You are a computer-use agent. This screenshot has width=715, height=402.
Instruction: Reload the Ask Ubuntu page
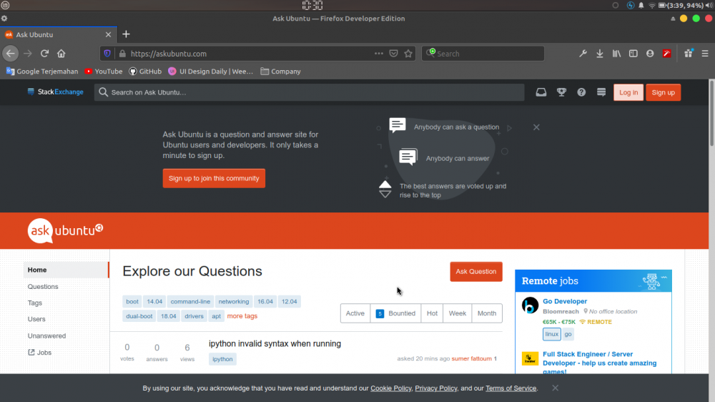click(44, 54)
